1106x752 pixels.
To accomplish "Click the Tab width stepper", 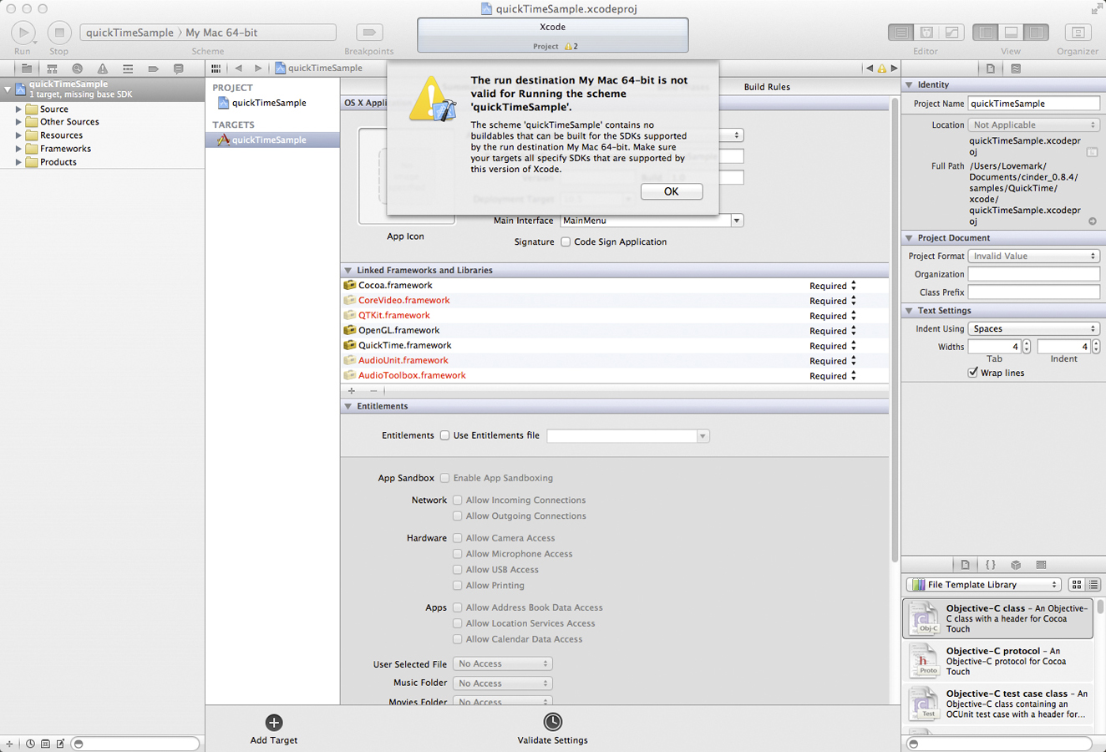I will point(1027,347).
